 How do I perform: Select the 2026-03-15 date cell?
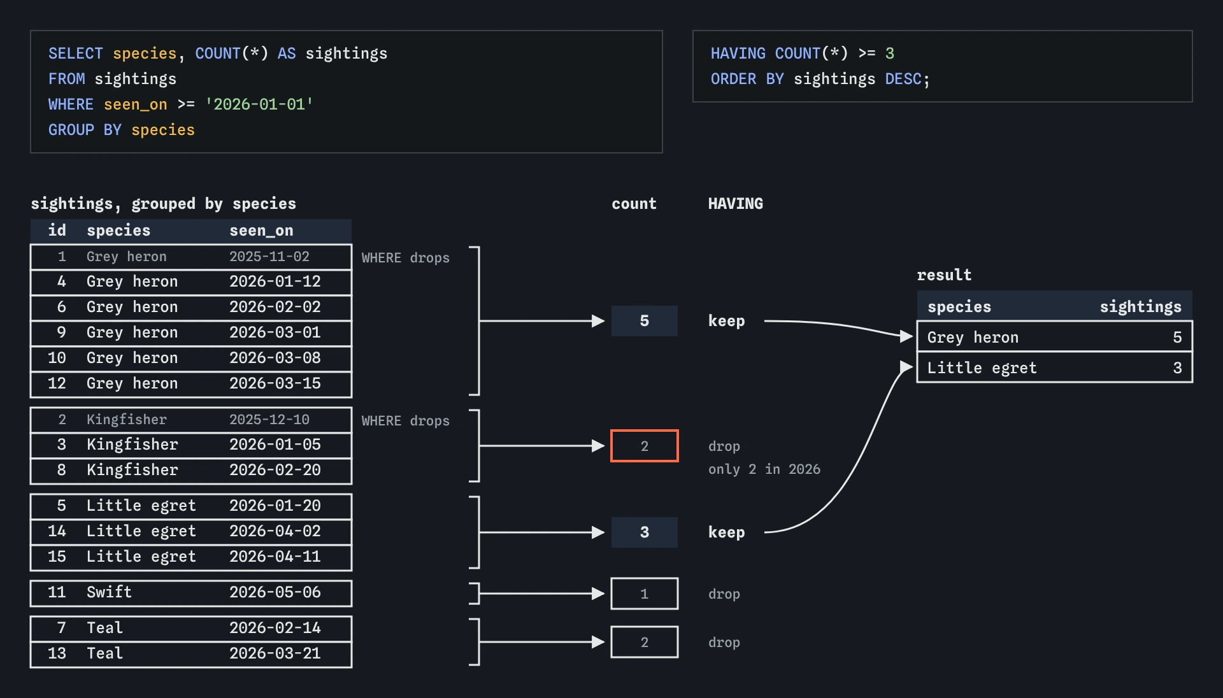point(275,383)
